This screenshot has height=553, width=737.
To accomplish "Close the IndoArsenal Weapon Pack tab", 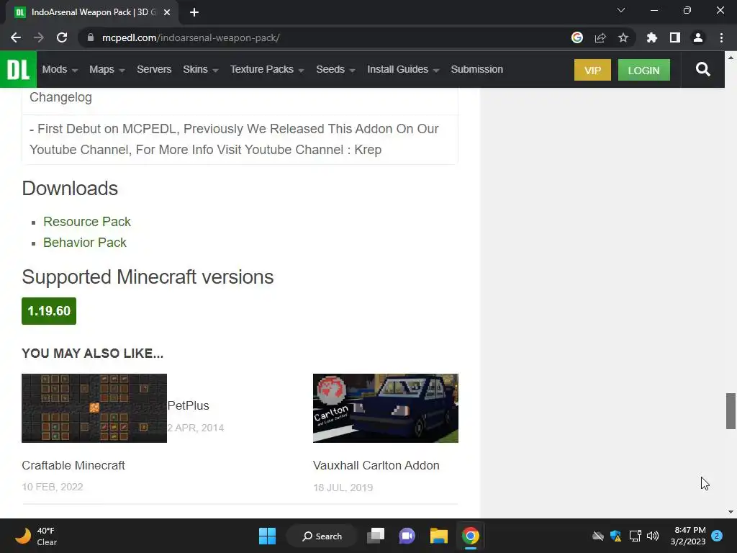I will [x=167, y=12].
